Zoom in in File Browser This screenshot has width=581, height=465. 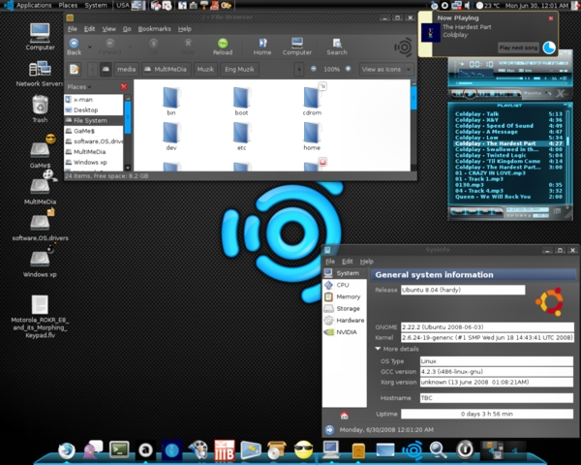[x=349, y=69]
